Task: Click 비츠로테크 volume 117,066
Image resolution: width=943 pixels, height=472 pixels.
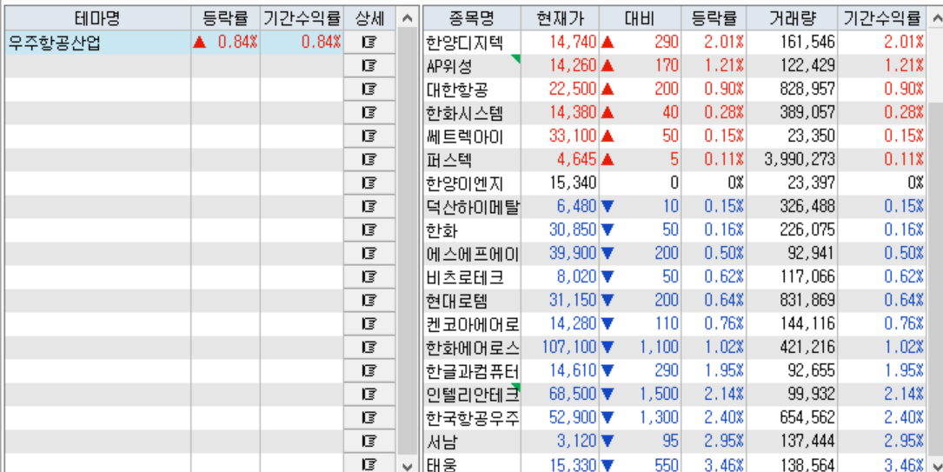Action: [807, 276]
